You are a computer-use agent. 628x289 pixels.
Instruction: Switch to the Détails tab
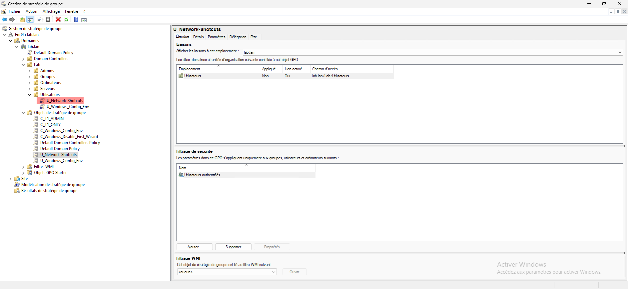pos(198,37)
